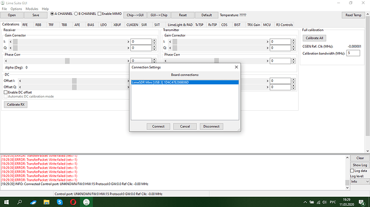This screenshot has height=207, width=370.
Task: Click the Default button
Action: pyautogui.click(x=206, y=15)
